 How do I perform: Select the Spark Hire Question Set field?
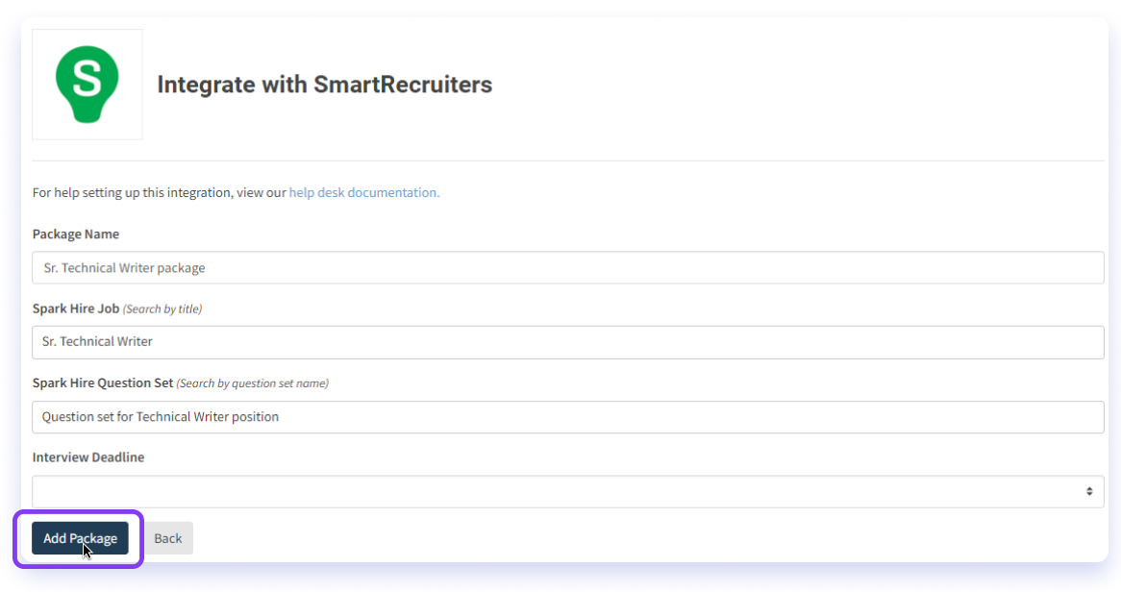(x=567, y=417)
